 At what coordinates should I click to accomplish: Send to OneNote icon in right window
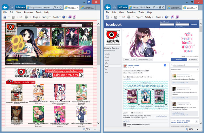(173, 17)
